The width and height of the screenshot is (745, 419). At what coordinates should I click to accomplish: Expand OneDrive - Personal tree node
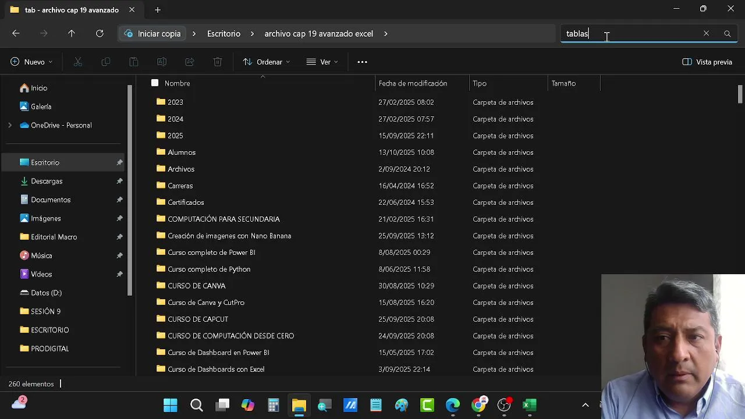[9, 125]
